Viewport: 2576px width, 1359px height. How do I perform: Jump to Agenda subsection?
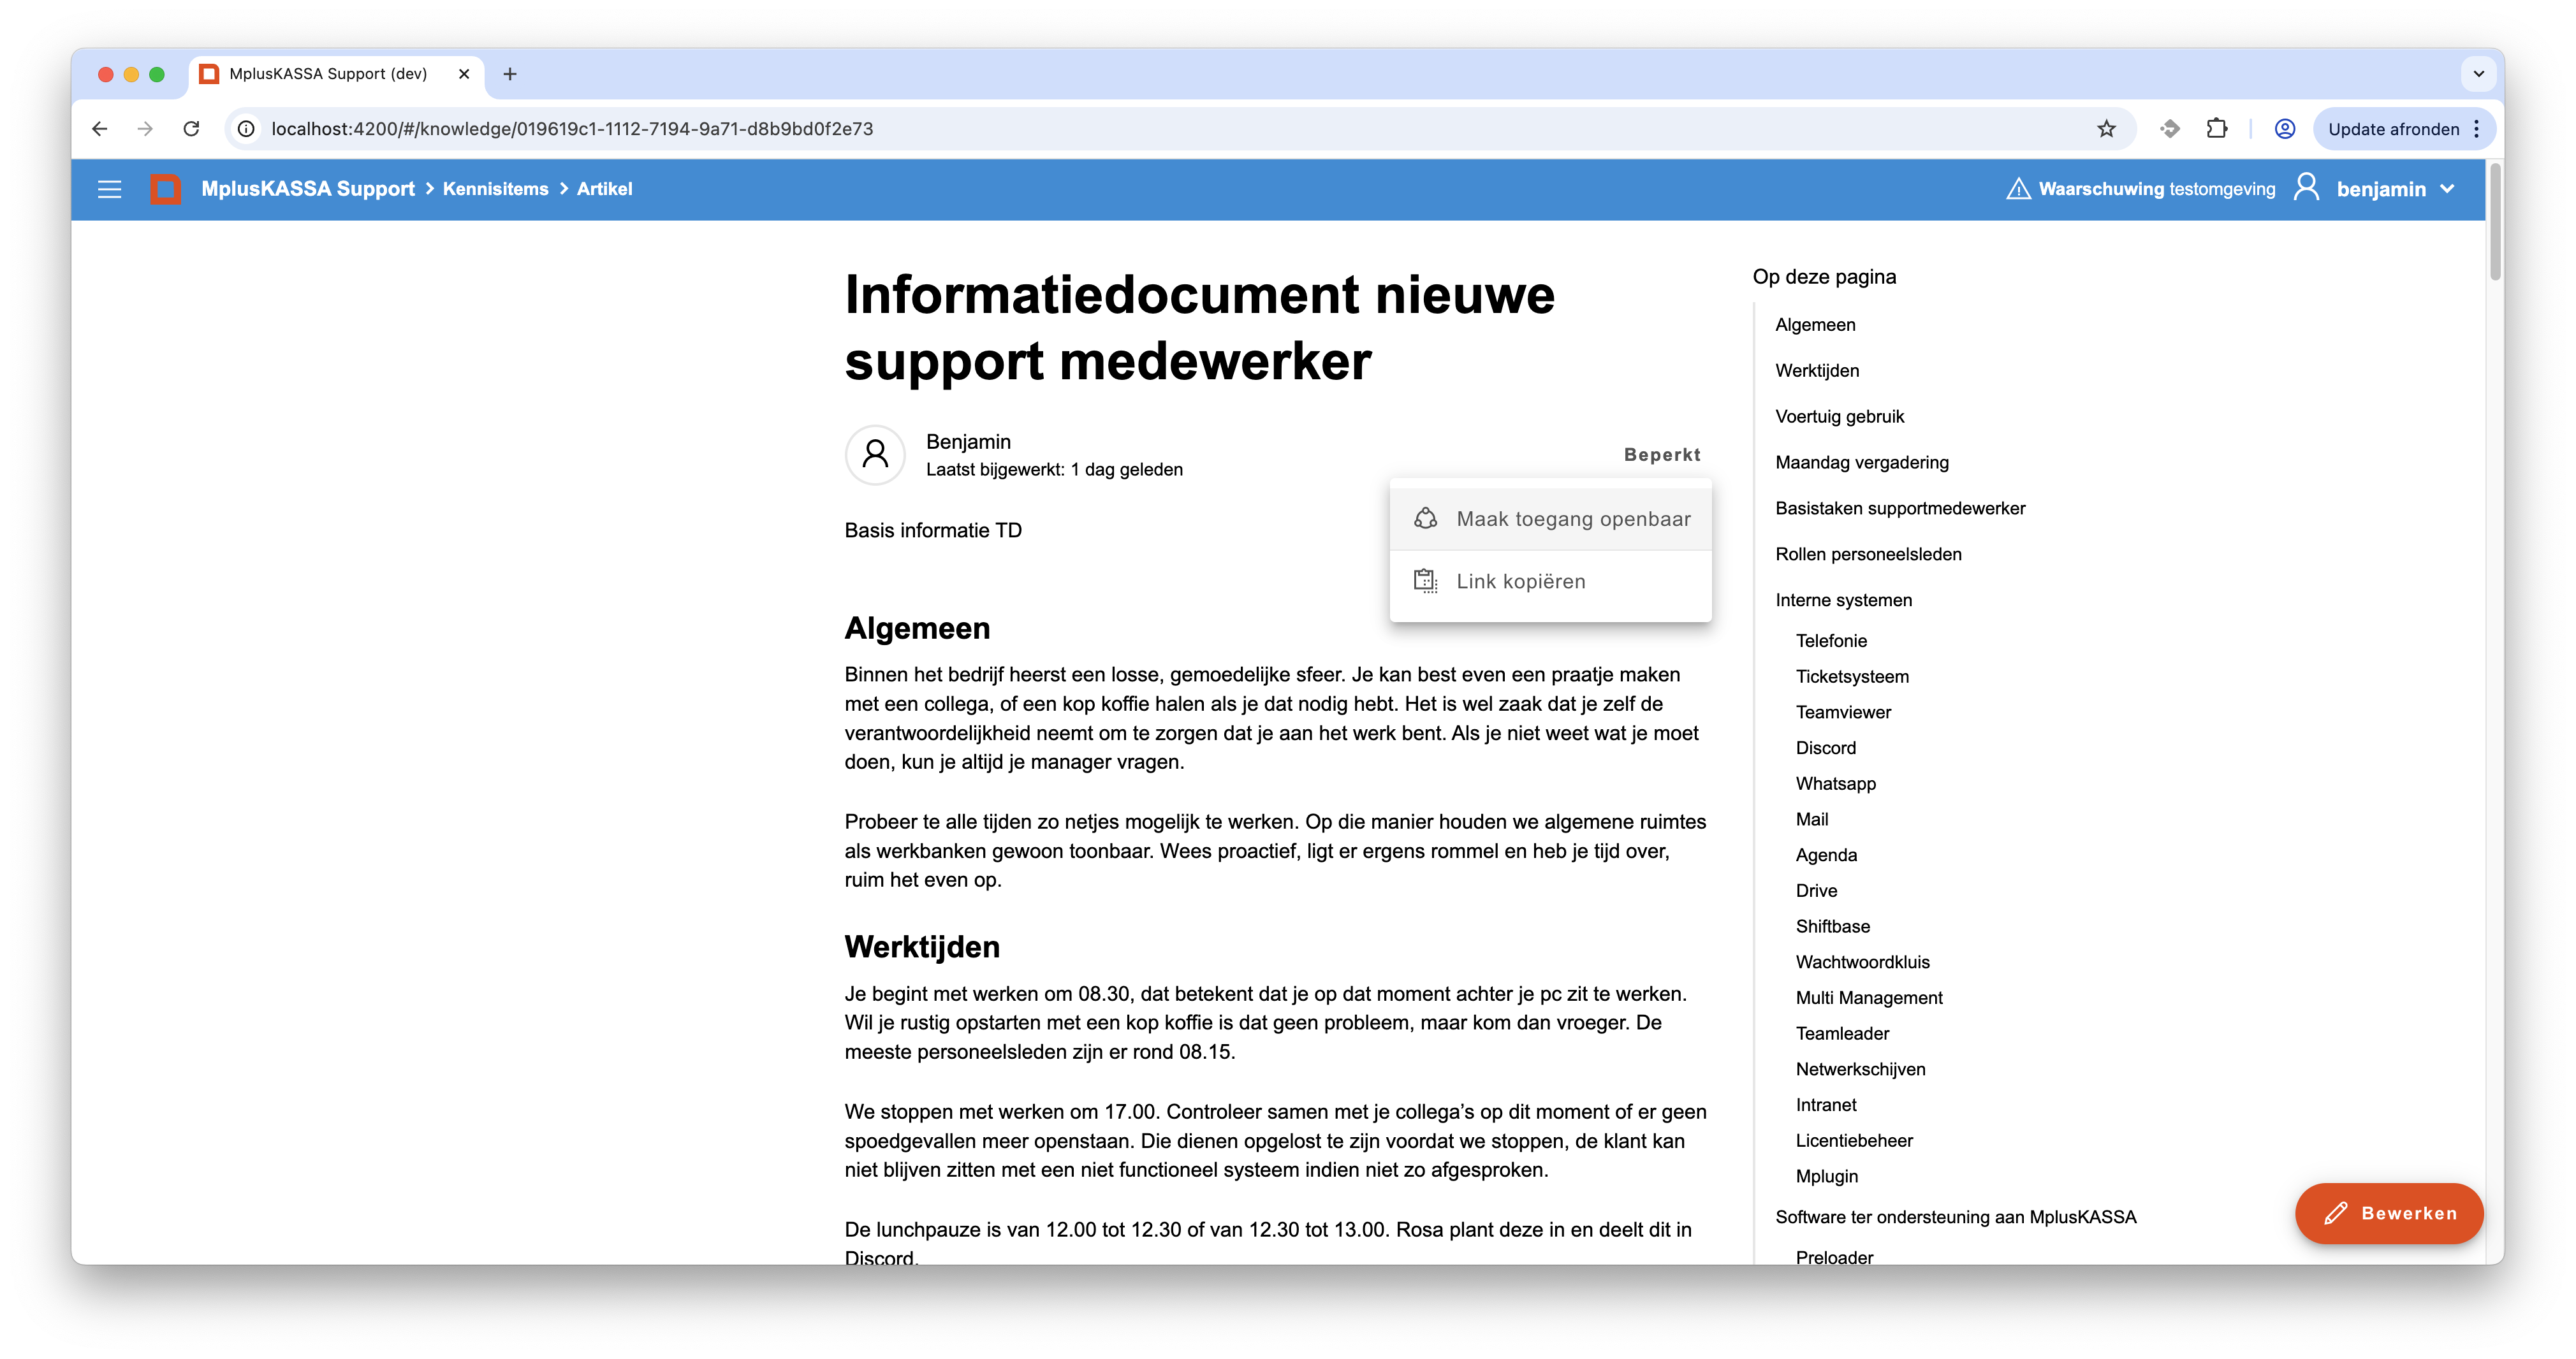coord(1826,855)
